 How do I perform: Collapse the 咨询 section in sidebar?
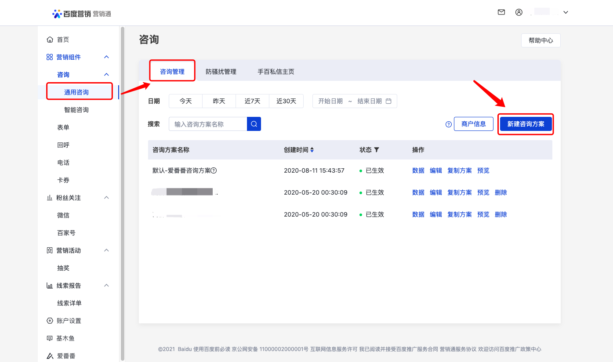pyautogui.click(x=106, y=74)
